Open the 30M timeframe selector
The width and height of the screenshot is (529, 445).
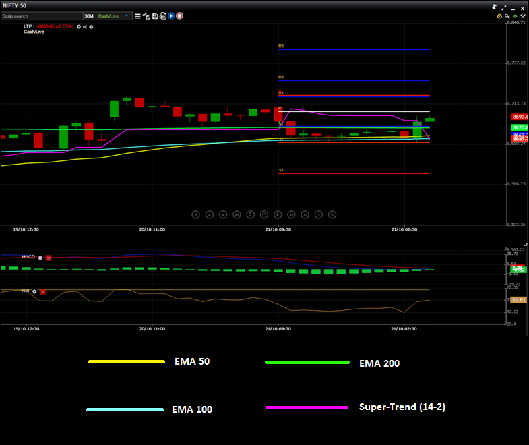89,16
